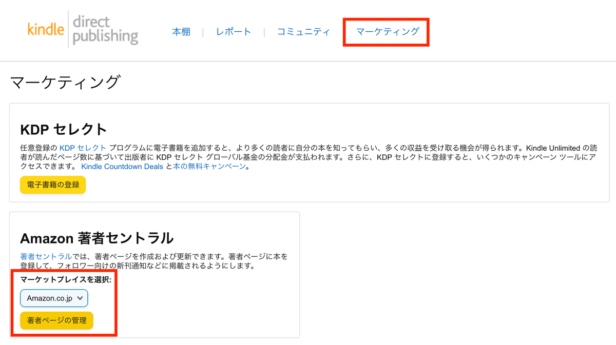Screen dimensions: 616x345
Task: Open the レポート tab
Action: (234, 32)
